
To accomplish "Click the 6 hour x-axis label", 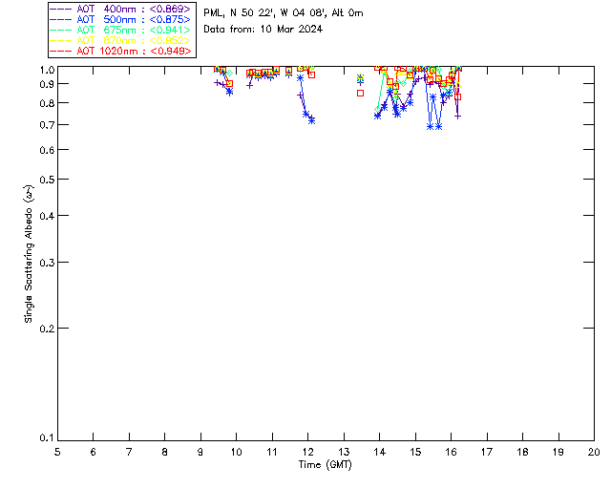I will pyautogui.click(x=94, y=452).
